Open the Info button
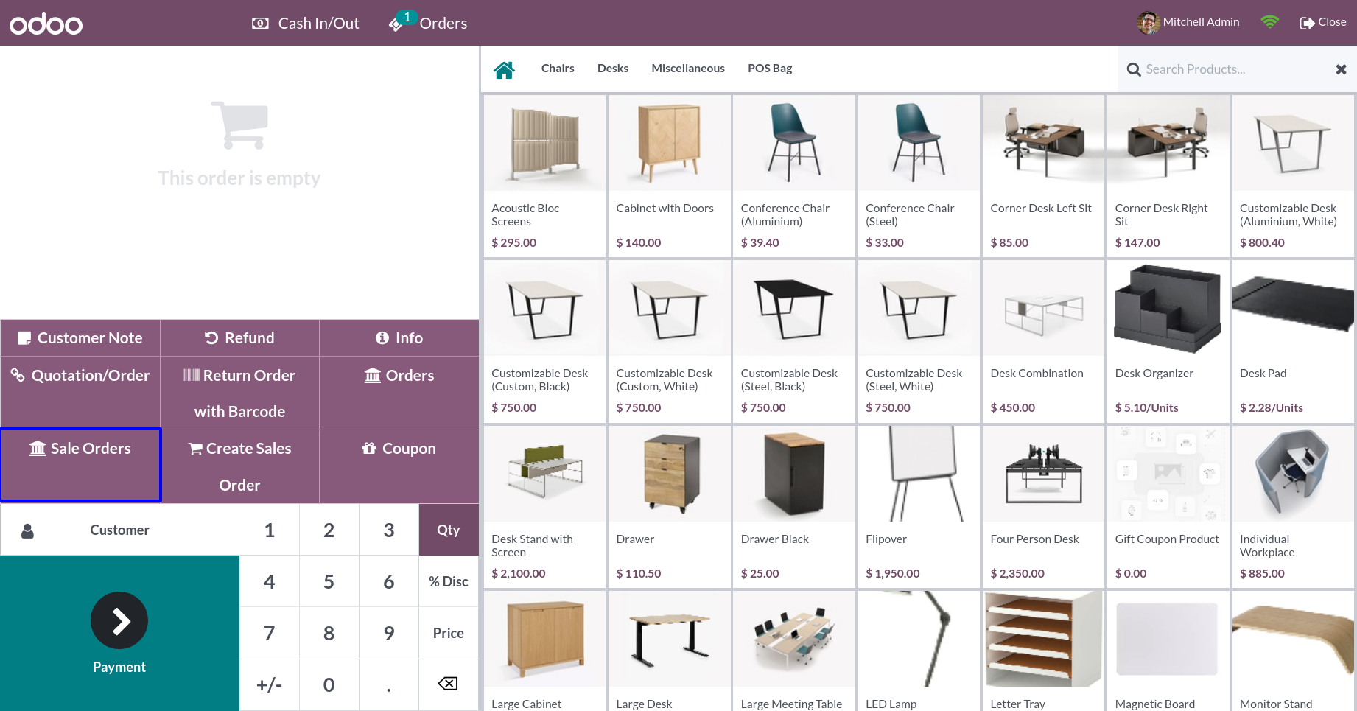Viewport: 1357px width, 711px height. coord(399,338)
